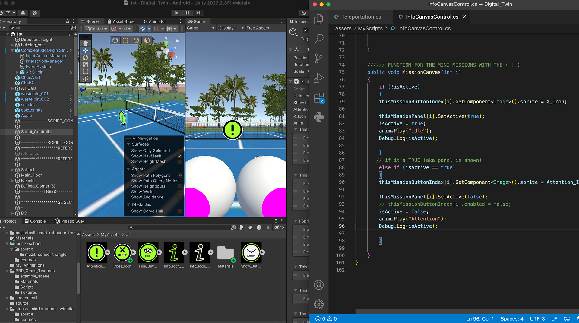This screenshot has width=579, height=323.
Task: Toggle the Scene gizmo lock icon
Action: point(177,40)
